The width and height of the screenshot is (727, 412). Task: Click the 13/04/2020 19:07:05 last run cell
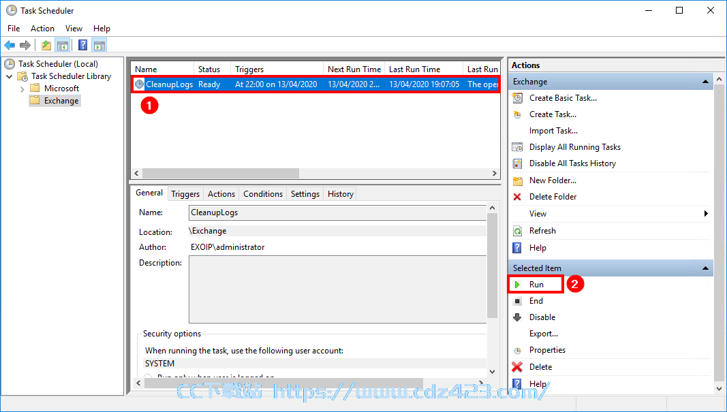pos(424,84)
